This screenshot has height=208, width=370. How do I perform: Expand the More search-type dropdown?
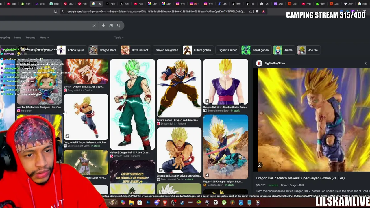coord(44,38)
